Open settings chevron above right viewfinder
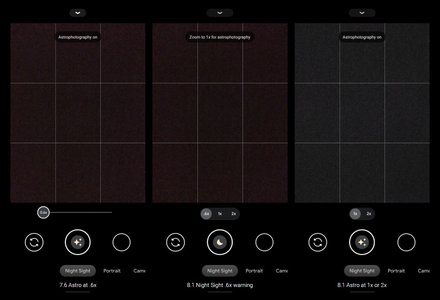Image resolution: width=440 pixels, height=300 pixels. (362, 13)
